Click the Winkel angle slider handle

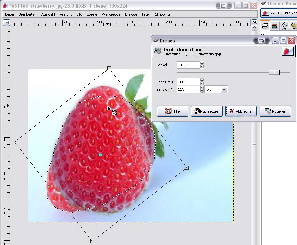[274, 72]
